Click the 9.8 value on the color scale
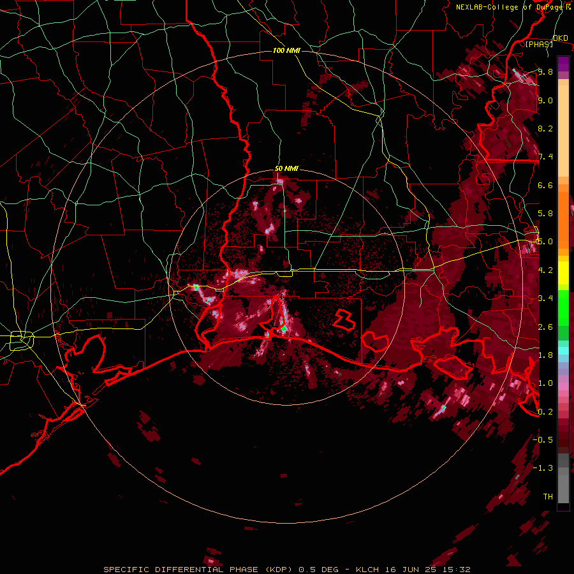This screenshot has height=574, width=574. click(x=545, y=71)
